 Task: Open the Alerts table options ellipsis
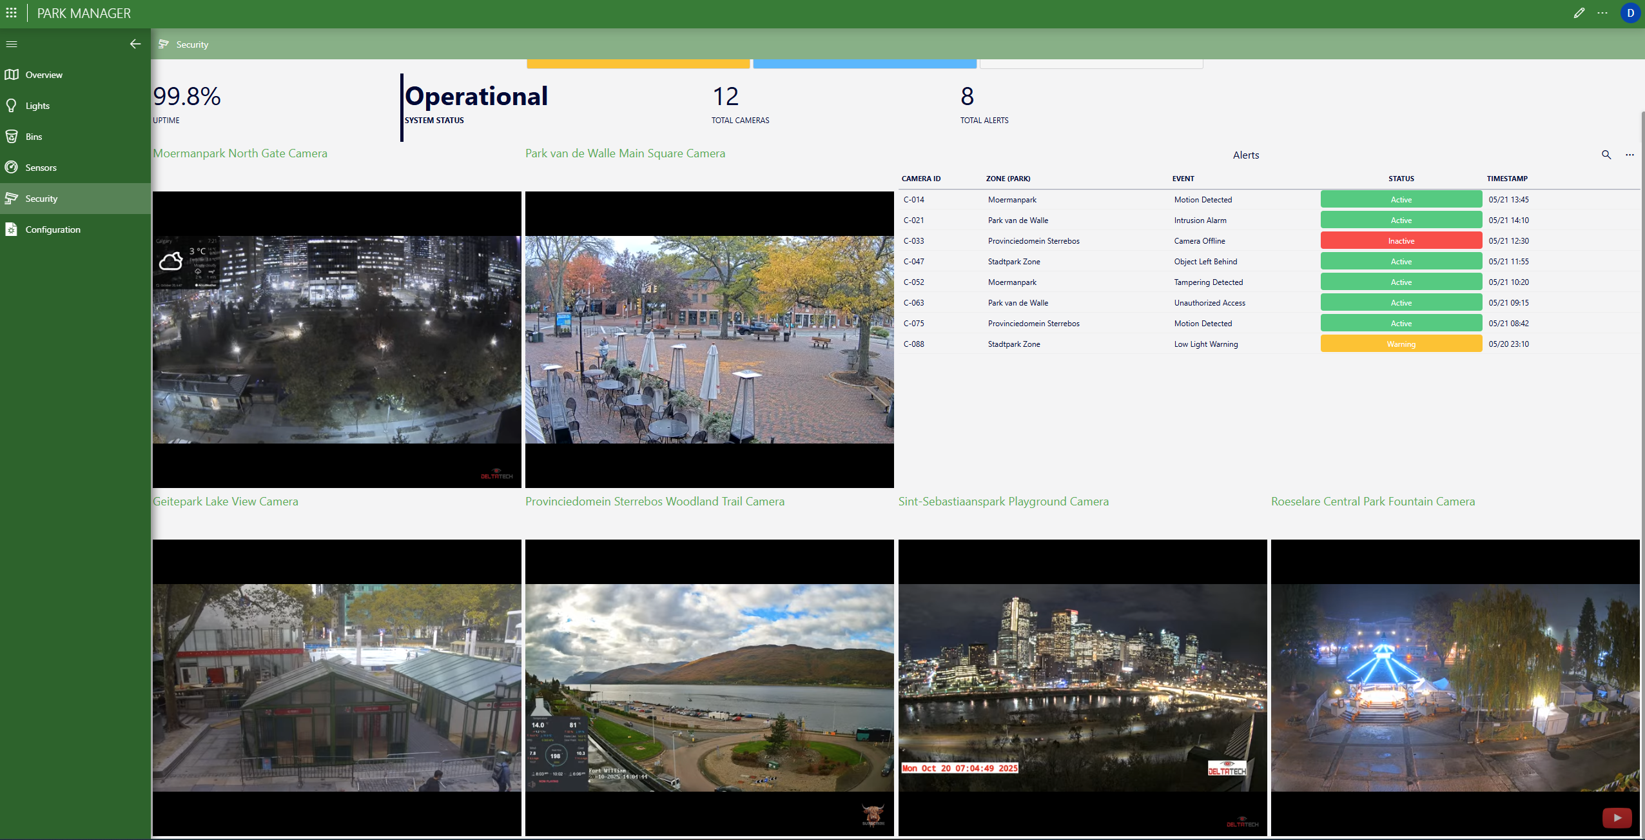(x=1630, y=155)
